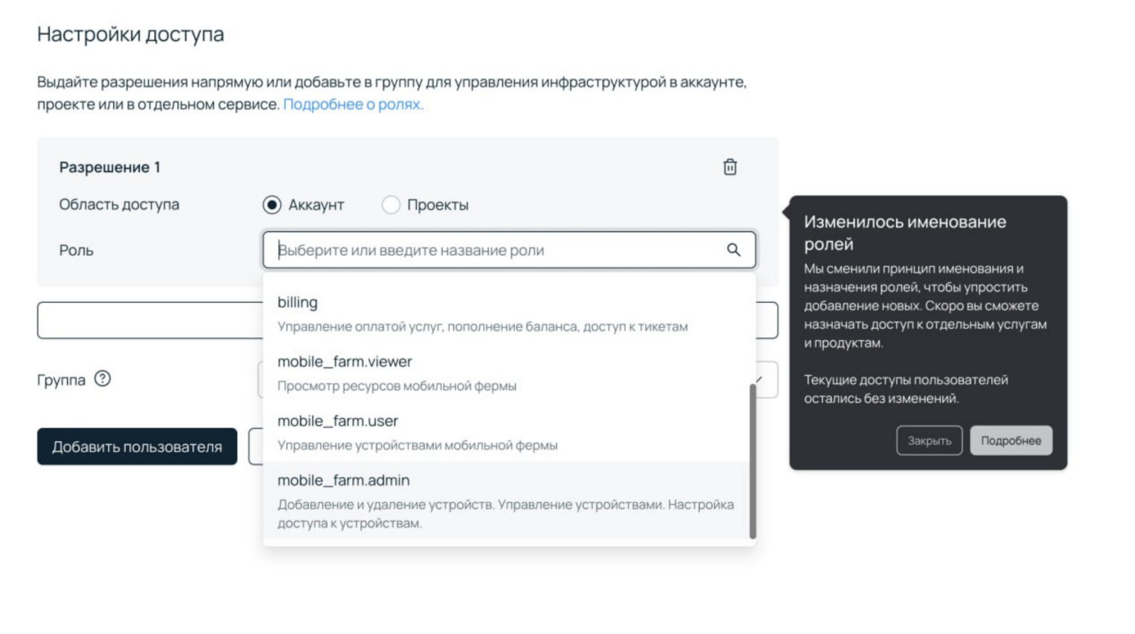Click the role list vertical scrollbar
The height and width of the screenshot is (634, 1135).
752,461
